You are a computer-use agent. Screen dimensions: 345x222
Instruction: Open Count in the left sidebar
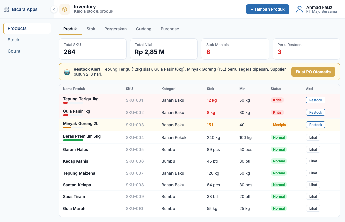pos(14,51)
